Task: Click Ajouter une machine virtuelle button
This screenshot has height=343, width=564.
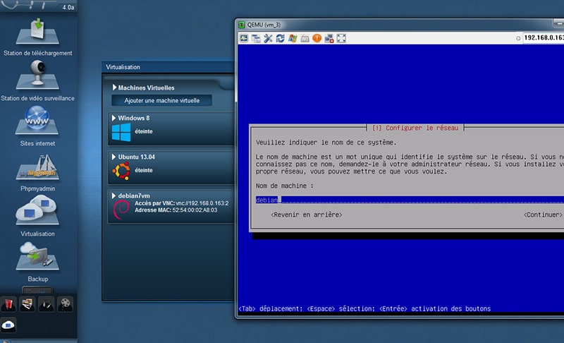Action: click(161, 100)
